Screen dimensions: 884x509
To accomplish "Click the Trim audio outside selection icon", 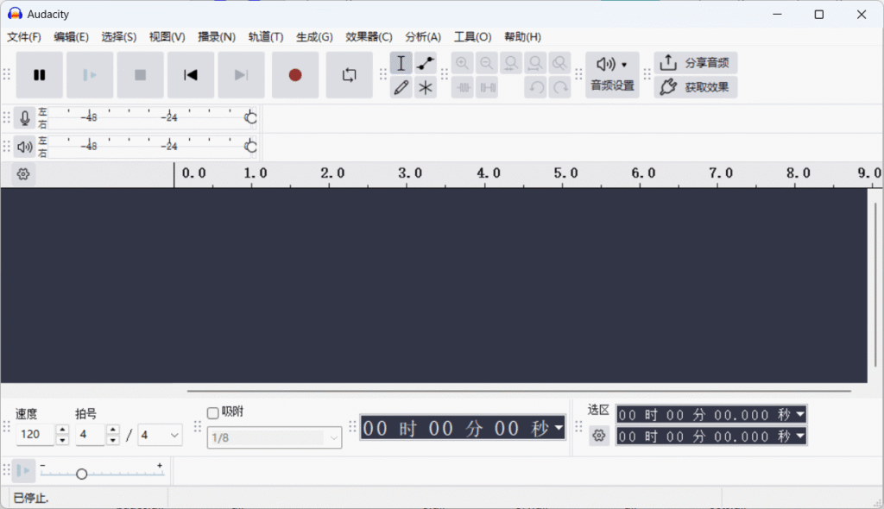I will [463, 87].
